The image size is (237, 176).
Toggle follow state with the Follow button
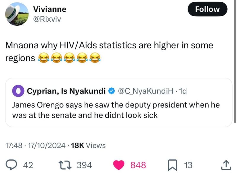click(207, 9)
